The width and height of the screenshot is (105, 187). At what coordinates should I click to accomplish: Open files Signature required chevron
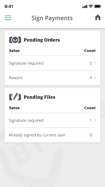pyautogui.click(x=95, y=120)
